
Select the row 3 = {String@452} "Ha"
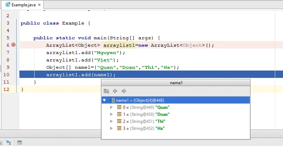point(176,128)
